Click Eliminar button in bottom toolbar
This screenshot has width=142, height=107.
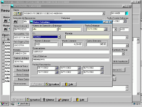(48, 100)
